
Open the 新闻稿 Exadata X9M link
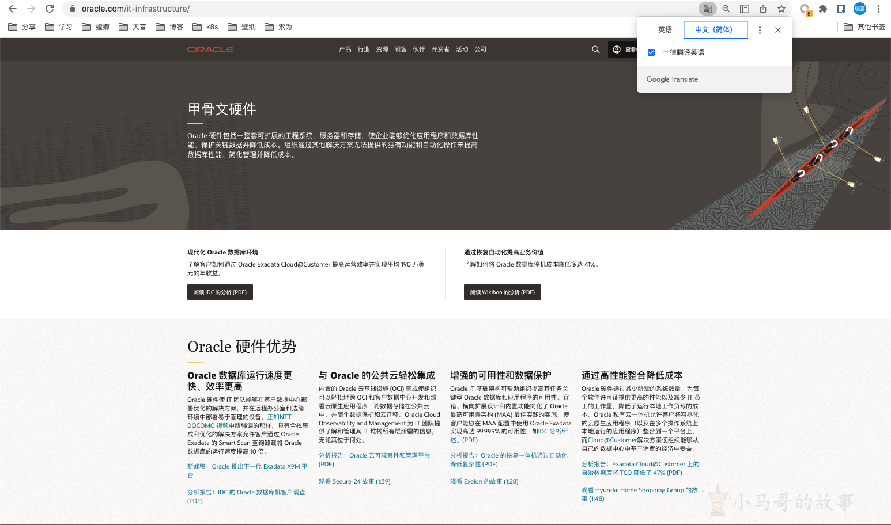[x=247, y=471]
